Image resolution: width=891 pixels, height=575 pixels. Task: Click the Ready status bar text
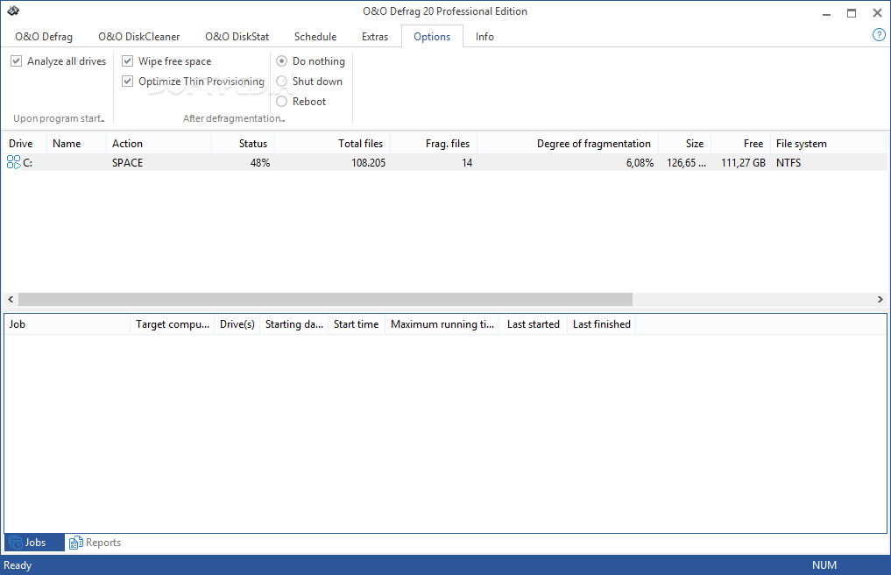click(18, 565)
